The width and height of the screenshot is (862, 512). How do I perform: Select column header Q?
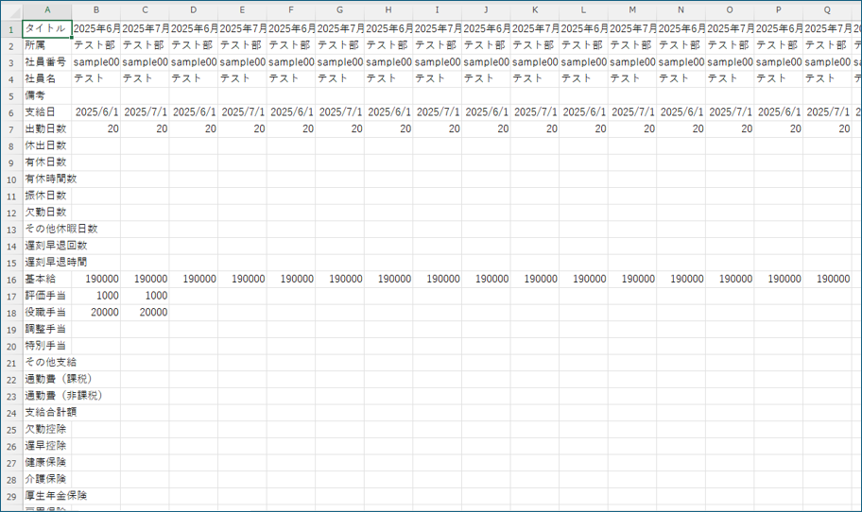828,11
